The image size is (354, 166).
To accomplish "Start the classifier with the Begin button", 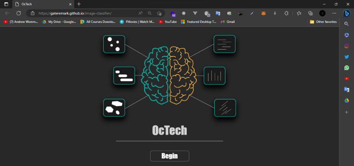I will 169,156.
